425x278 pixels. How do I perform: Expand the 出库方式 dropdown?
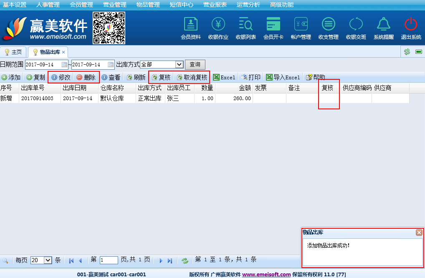pyautogui.click(x=180, y=65)
